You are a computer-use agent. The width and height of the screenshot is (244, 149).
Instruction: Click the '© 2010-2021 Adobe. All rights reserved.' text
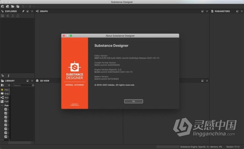(x=114, y=85)
